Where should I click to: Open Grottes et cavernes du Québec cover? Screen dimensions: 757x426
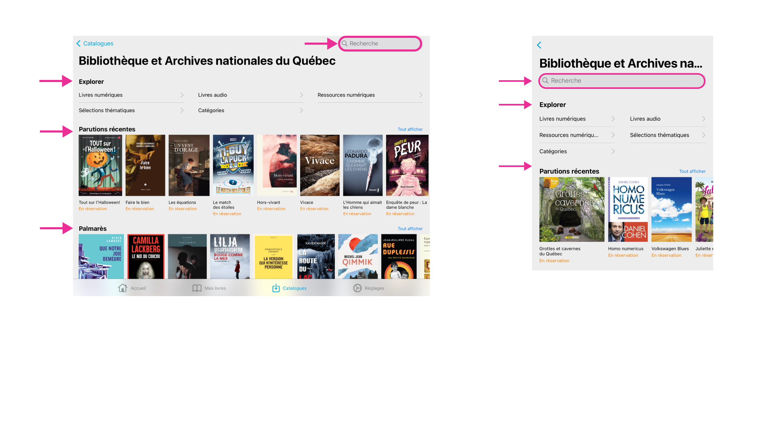click(x=572, y=209)
